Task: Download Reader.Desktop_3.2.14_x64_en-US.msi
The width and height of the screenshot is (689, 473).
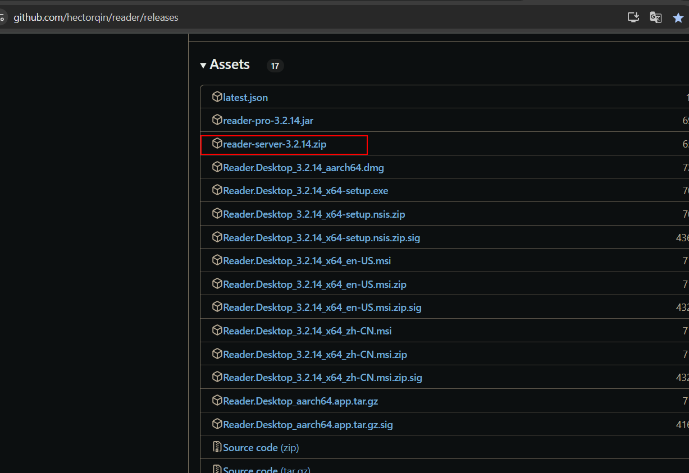Action: 307,261
